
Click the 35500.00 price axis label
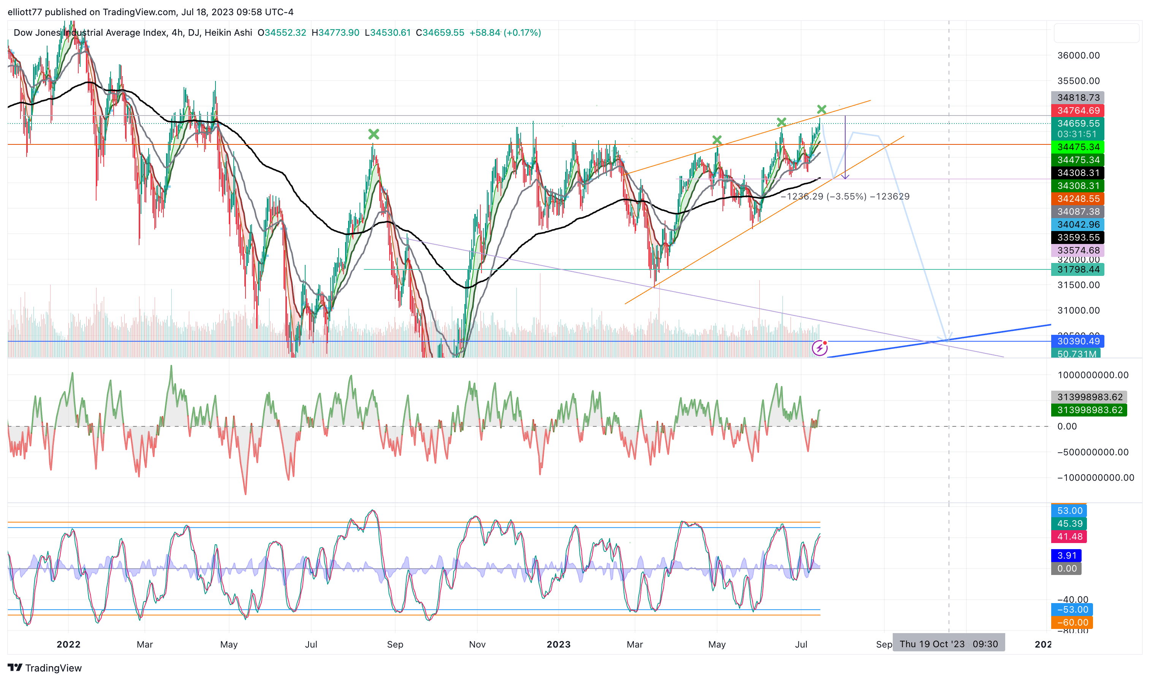[1079, 81]
